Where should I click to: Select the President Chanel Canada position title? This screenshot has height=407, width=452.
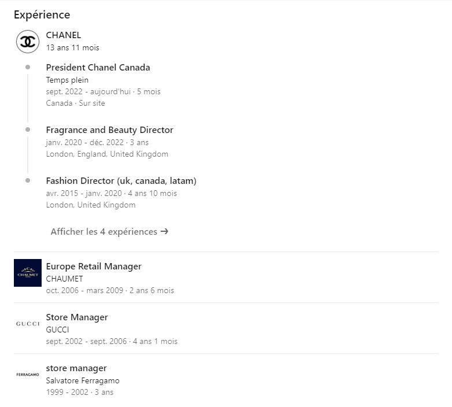(98, 68)
